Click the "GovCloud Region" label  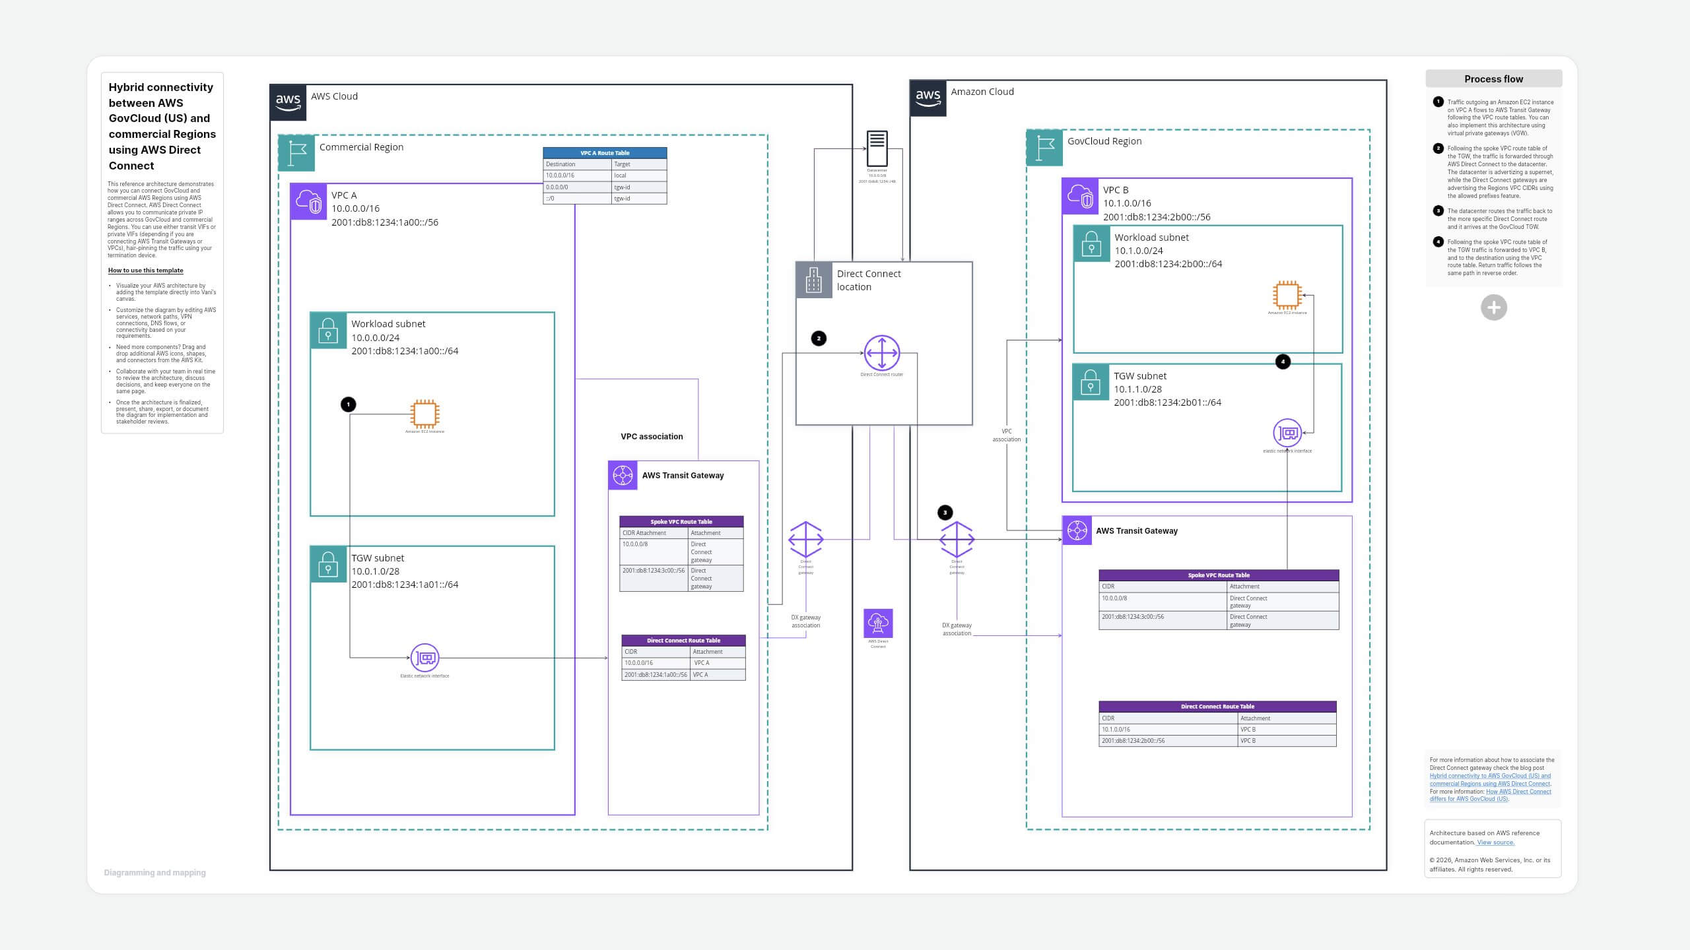click(x=1104, y=141)
